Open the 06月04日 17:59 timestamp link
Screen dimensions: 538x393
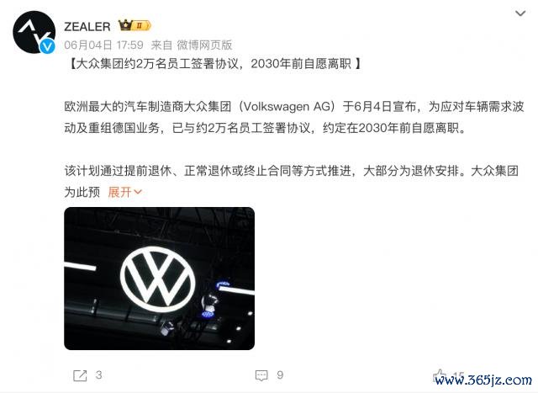tap(103, 45)
